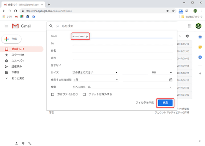Click the To input field

click(x=122, y=43)
